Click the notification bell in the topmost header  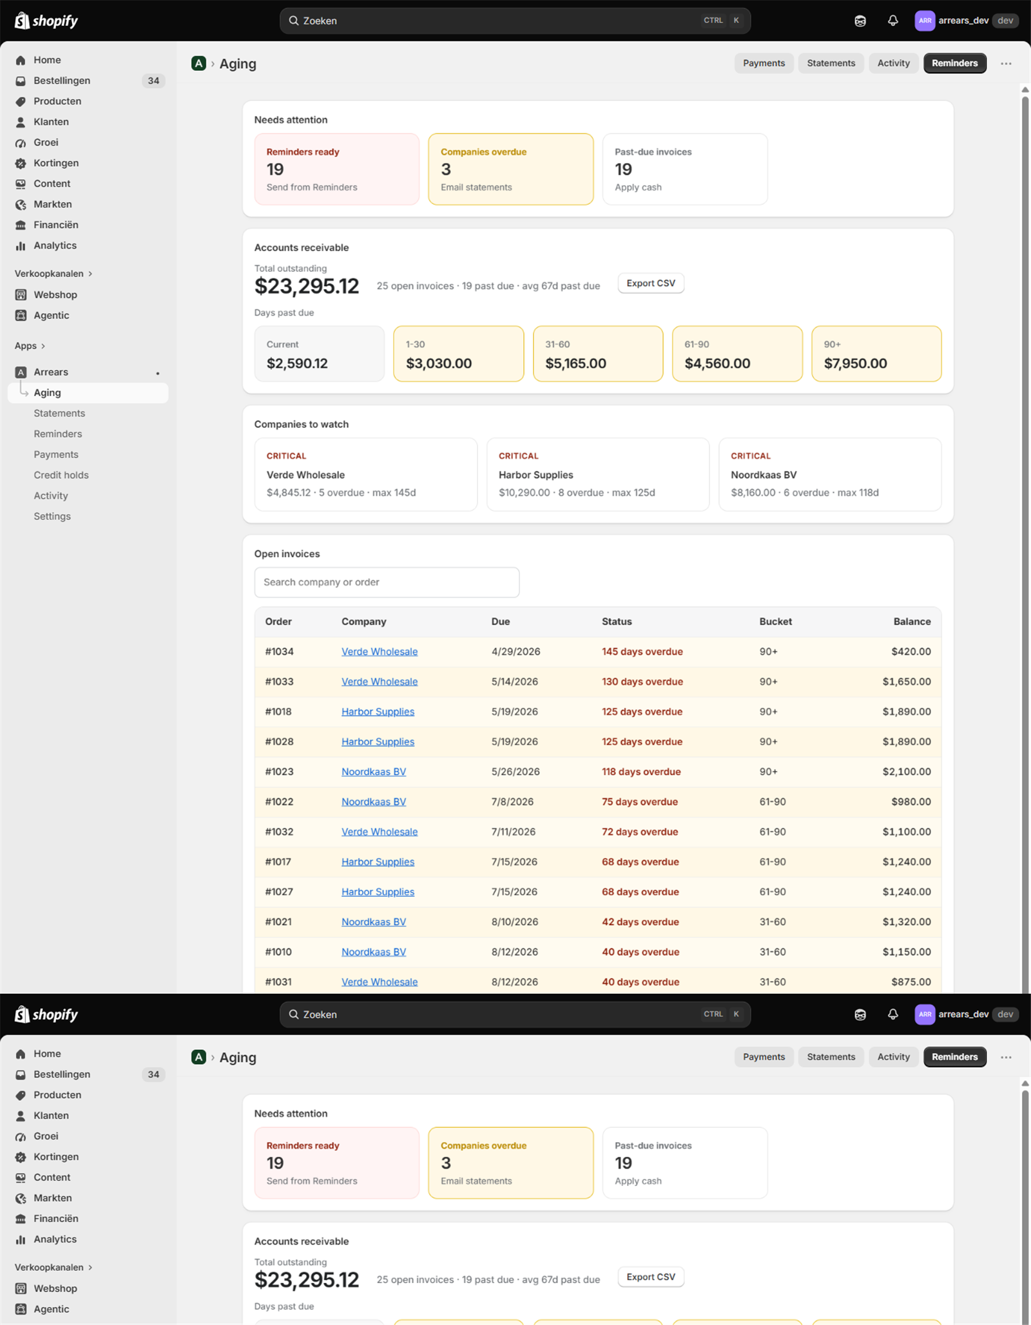[x=892, y=21]
